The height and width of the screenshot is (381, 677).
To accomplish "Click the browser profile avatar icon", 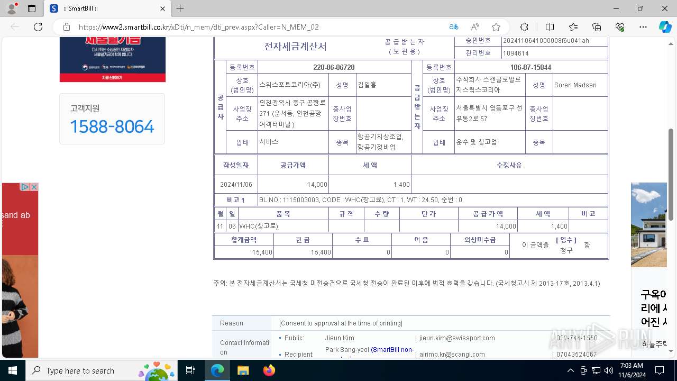I will (12, 8).
